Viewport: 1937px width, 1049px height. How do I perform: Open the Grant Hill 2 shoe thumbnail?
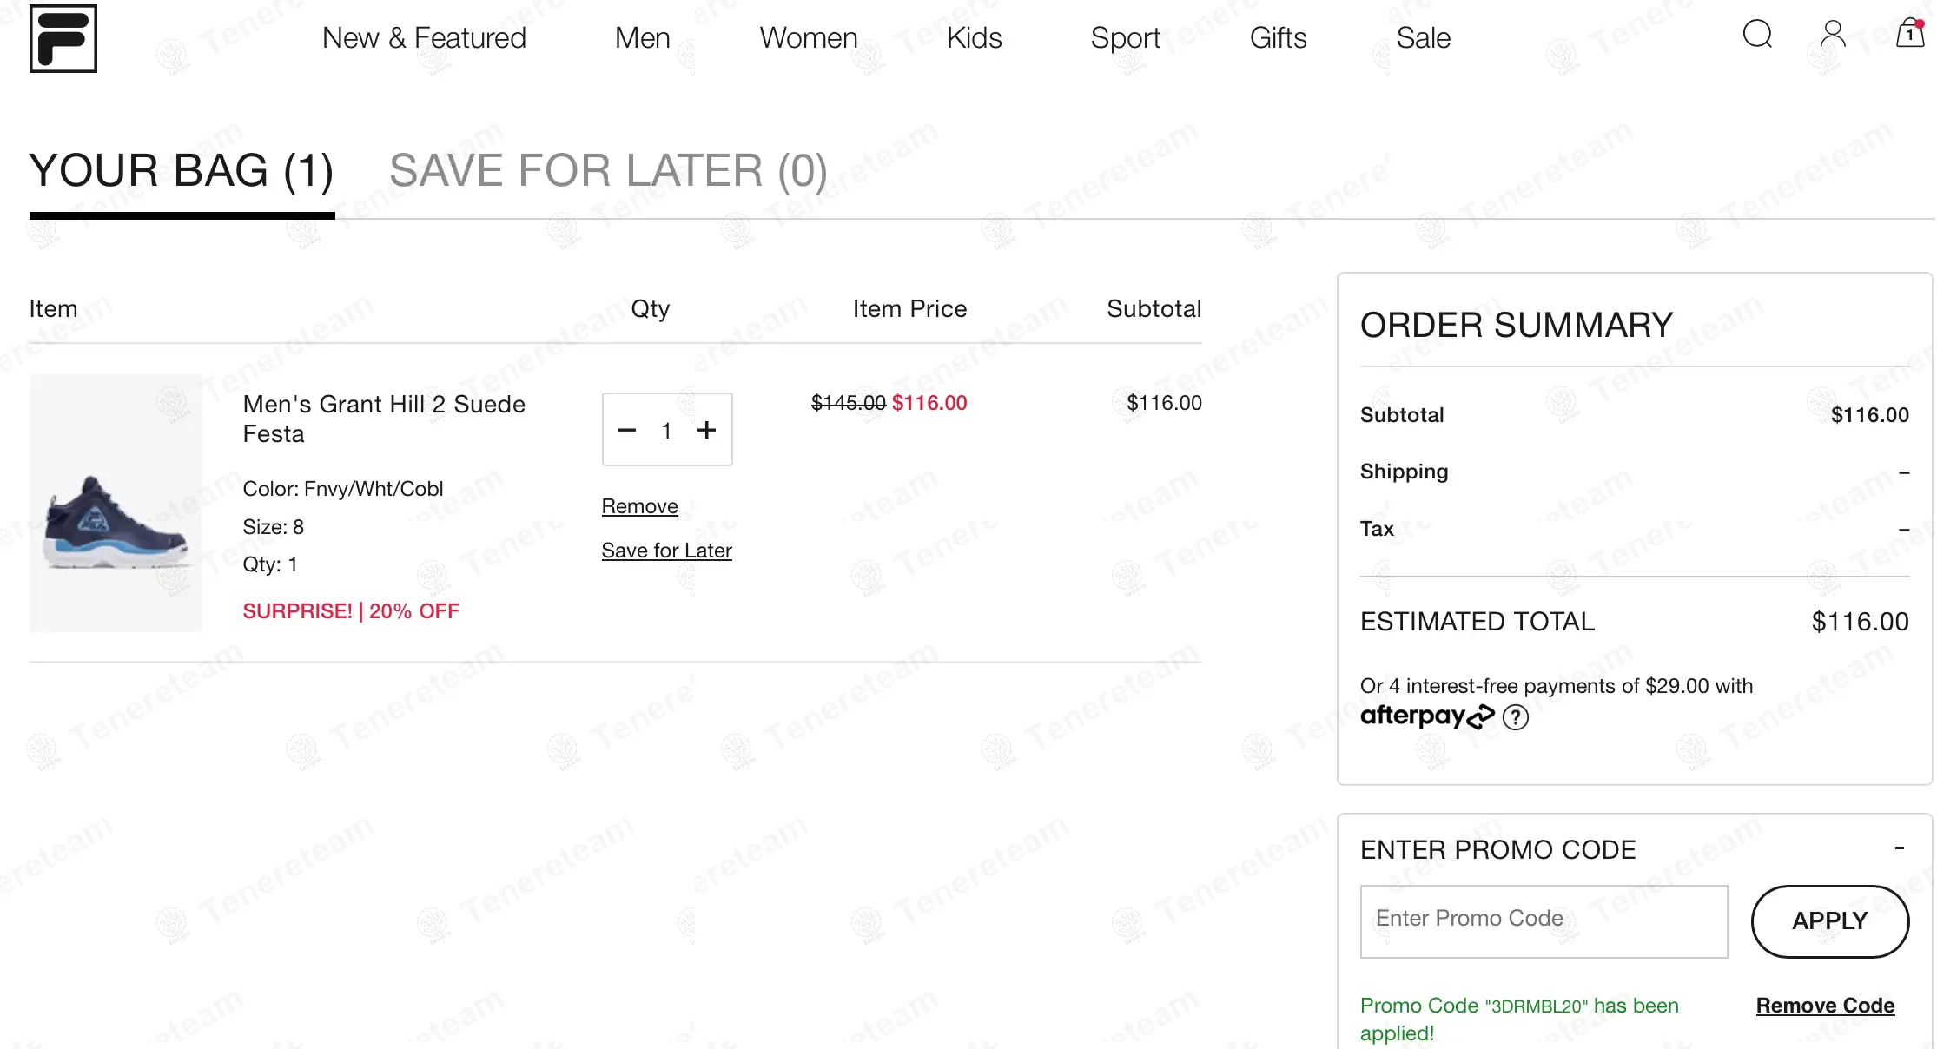pos(116,504)
